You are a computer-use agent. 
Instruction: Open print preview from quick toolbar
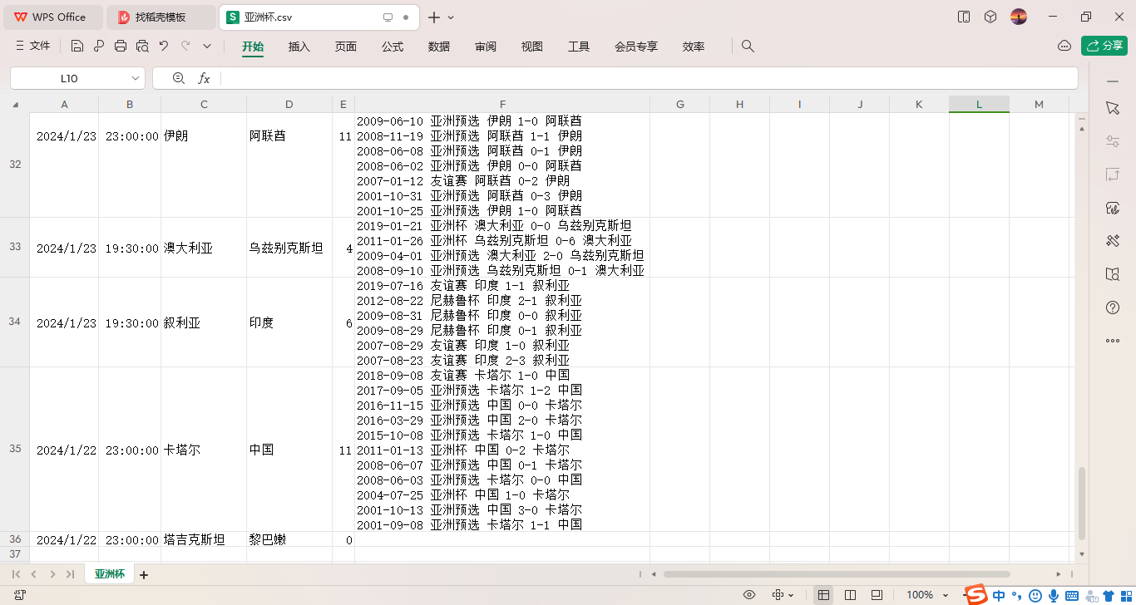pos(142,47)
